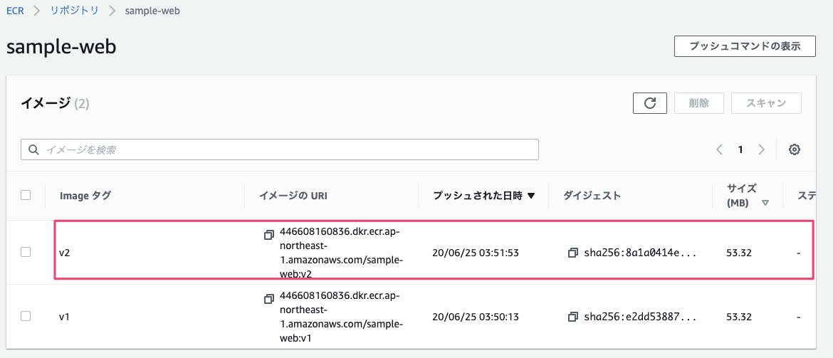
Task: Click the スキャン button
Action: pyautogui.click(x=766, y=103)
